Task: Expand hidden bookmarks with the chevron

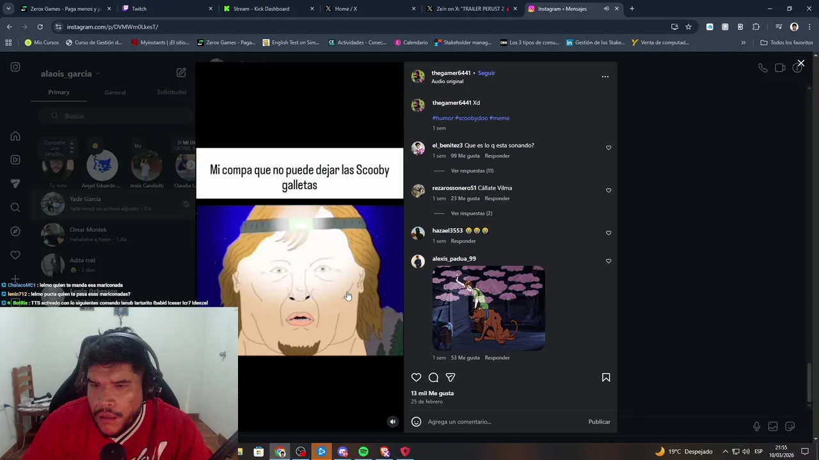Action: pyautogui.click(x=743, y=43)
